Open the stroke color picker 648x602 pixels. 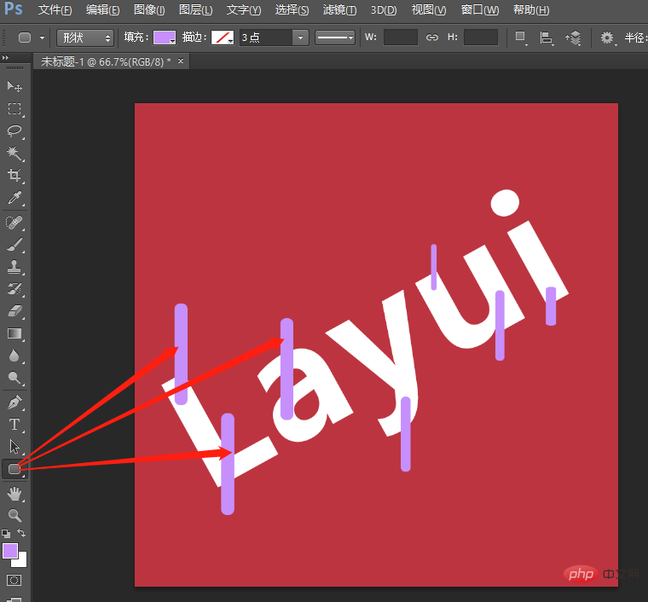(223, 38)
